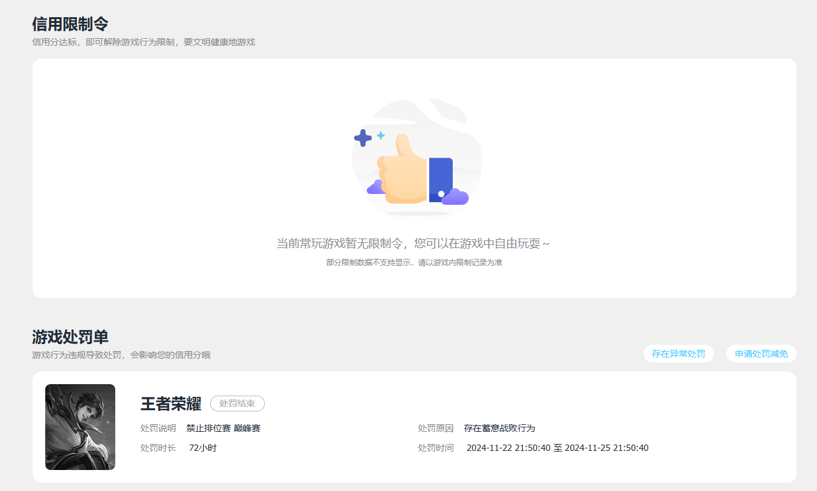This screenshot has width=817, height=491.
Task: Select the 禁止排位赛 巅峰赛 penalty text
Action: tap(224, 428)
